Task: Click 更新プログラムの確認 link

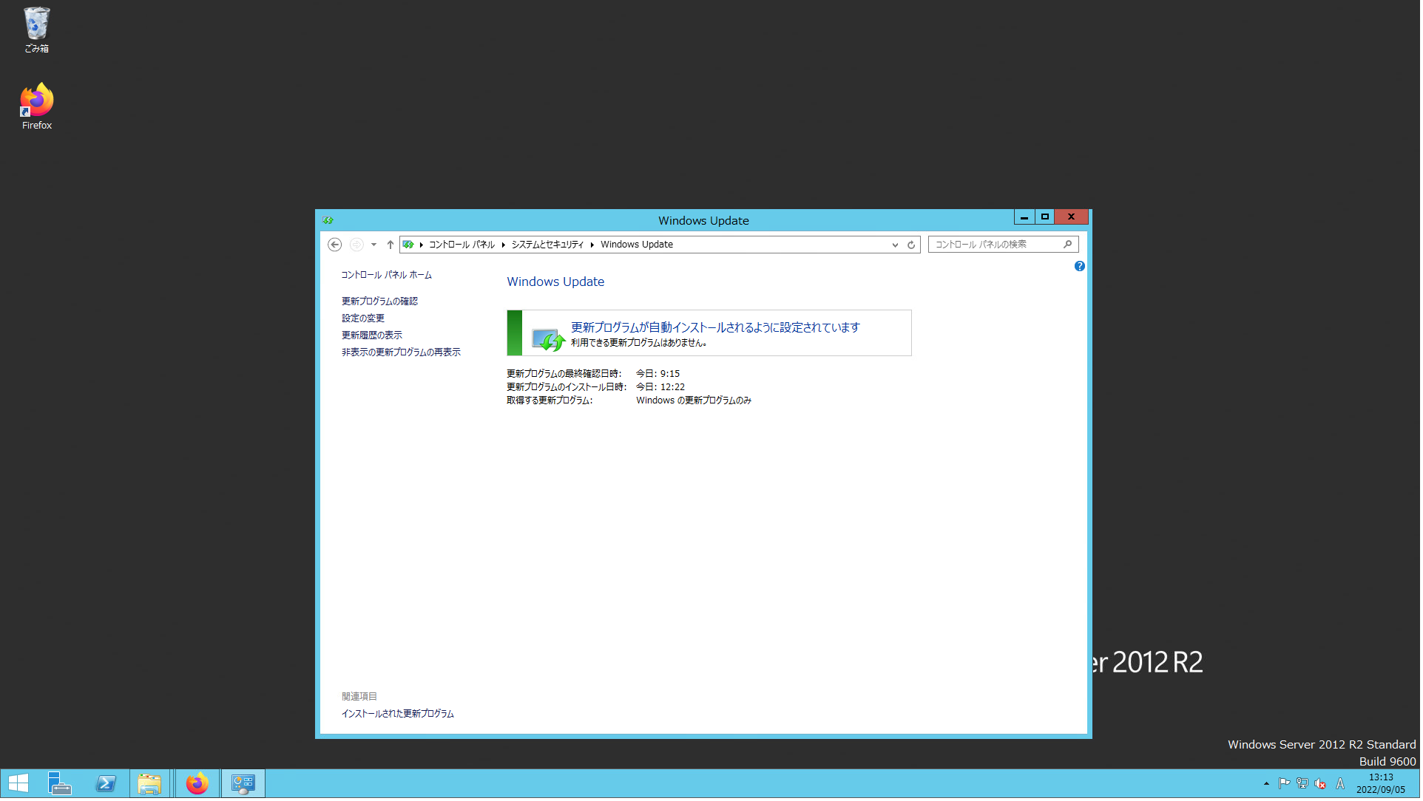Action: tap(381, 302)
